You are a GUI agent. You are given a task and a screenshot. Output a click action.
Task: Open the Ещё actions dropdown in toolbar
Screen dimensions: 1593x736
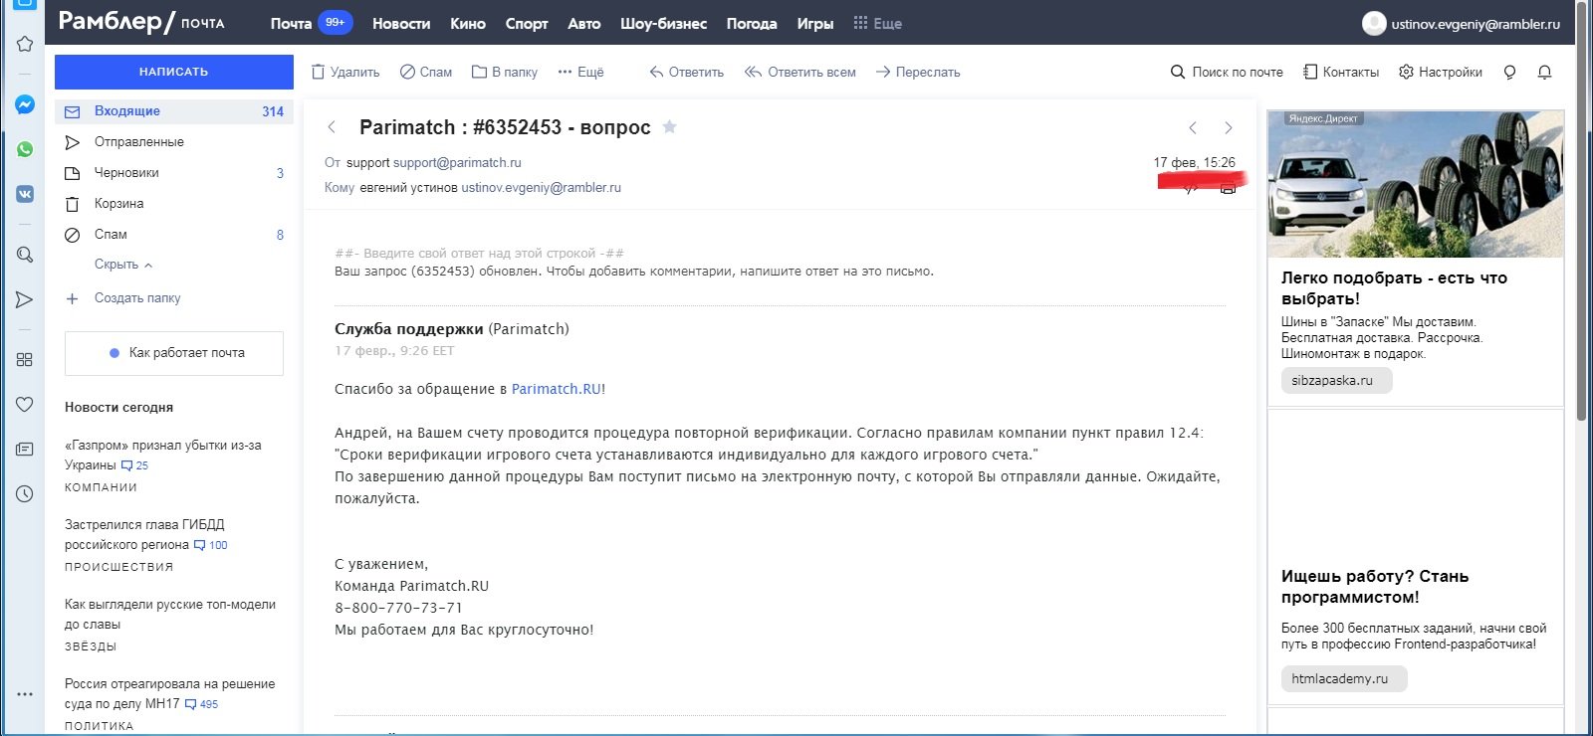pyautogui.click(x=580, y=72)
